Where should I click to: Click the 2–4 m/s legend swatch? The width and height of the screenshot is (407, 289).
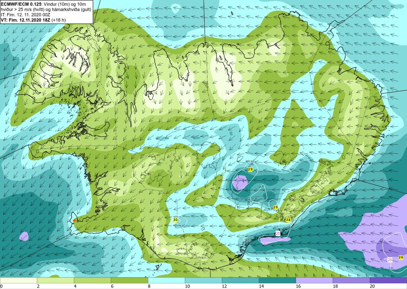[55, 280]
